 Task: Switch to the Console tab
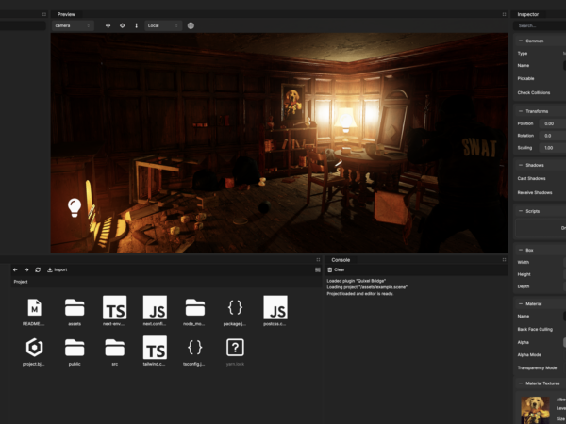(x=341, y=260)
